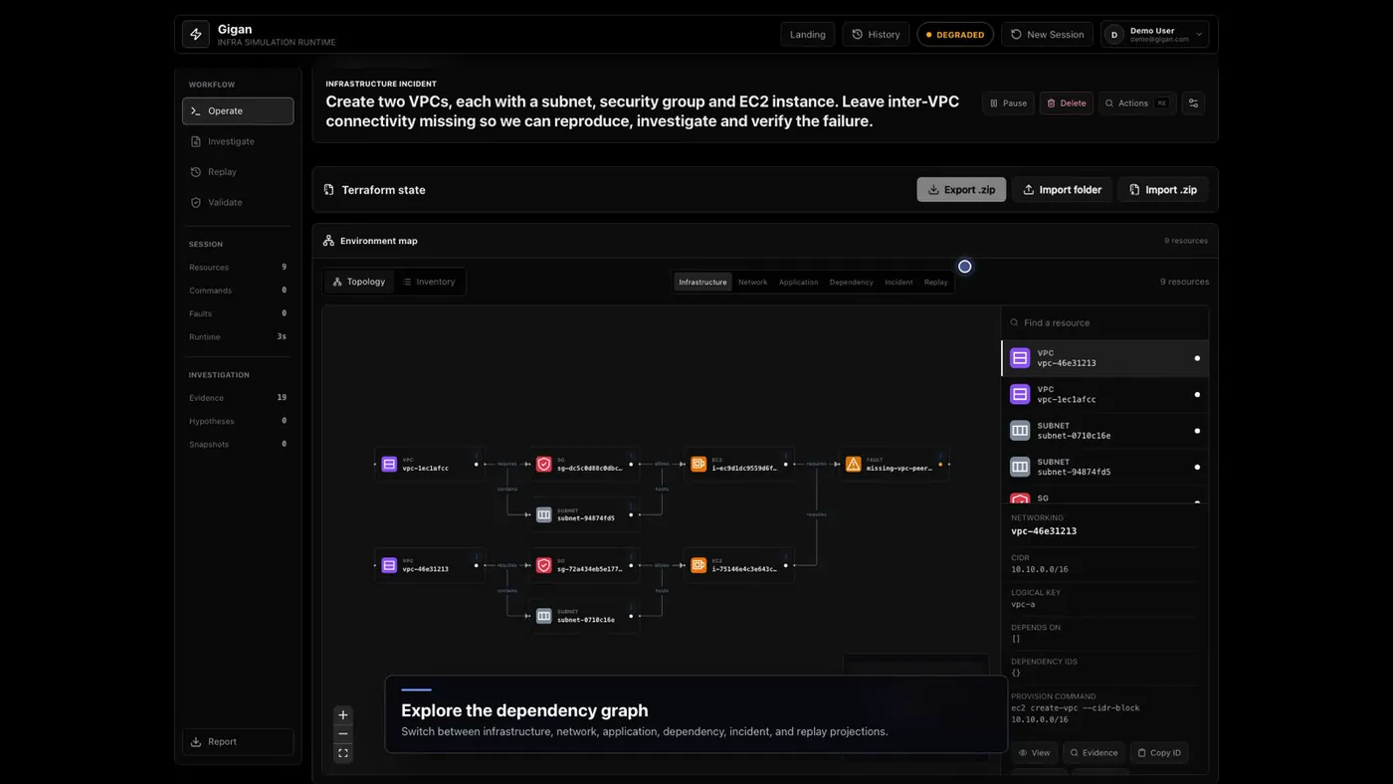Select Replay in the workflow sidebar
The width and height of the screenshot is (1393, 784).
point(238,171)
